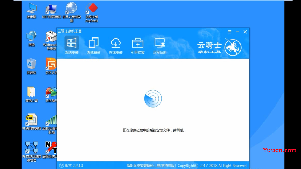
Task: Open 回收站 recycle bin
Action: [32, 66]
